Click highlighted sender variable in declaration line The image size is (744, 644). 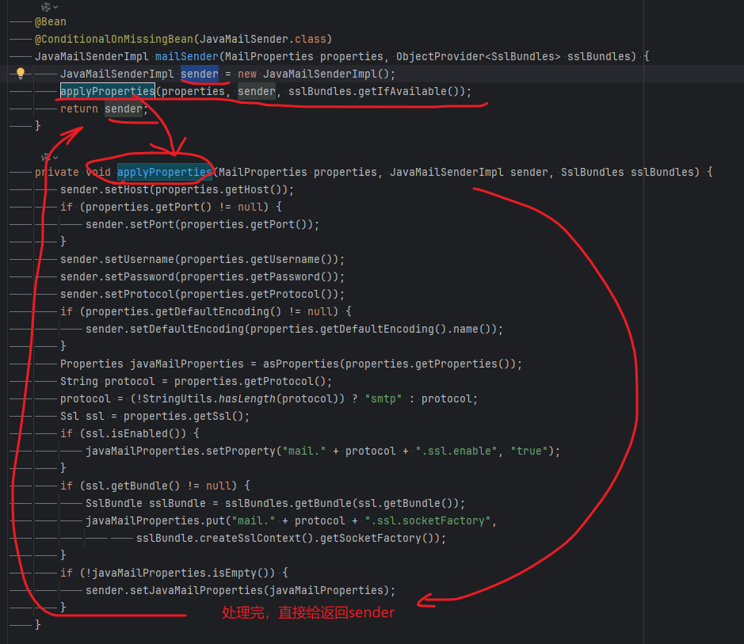pyautogui.click(x=200, y=74)
